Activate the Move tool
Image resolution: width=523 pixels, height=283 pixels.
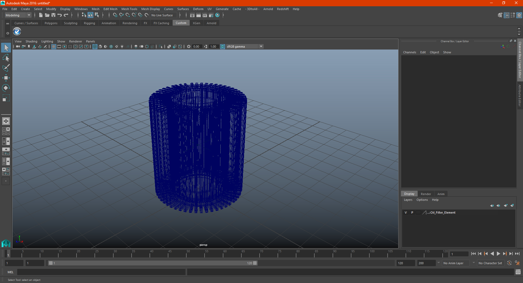point(6,78)
